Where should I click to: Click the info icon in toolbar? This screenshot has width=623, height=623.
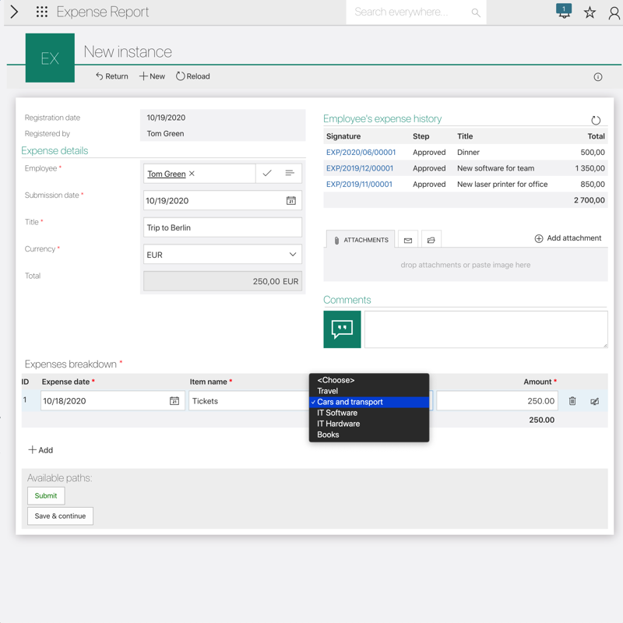[598, 77]
